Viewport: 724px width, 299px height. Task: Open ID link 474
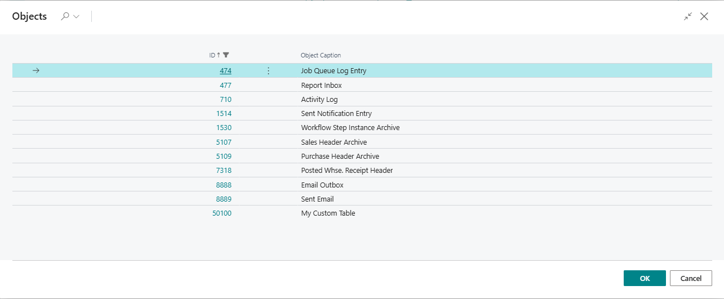[x=225, y=71]
